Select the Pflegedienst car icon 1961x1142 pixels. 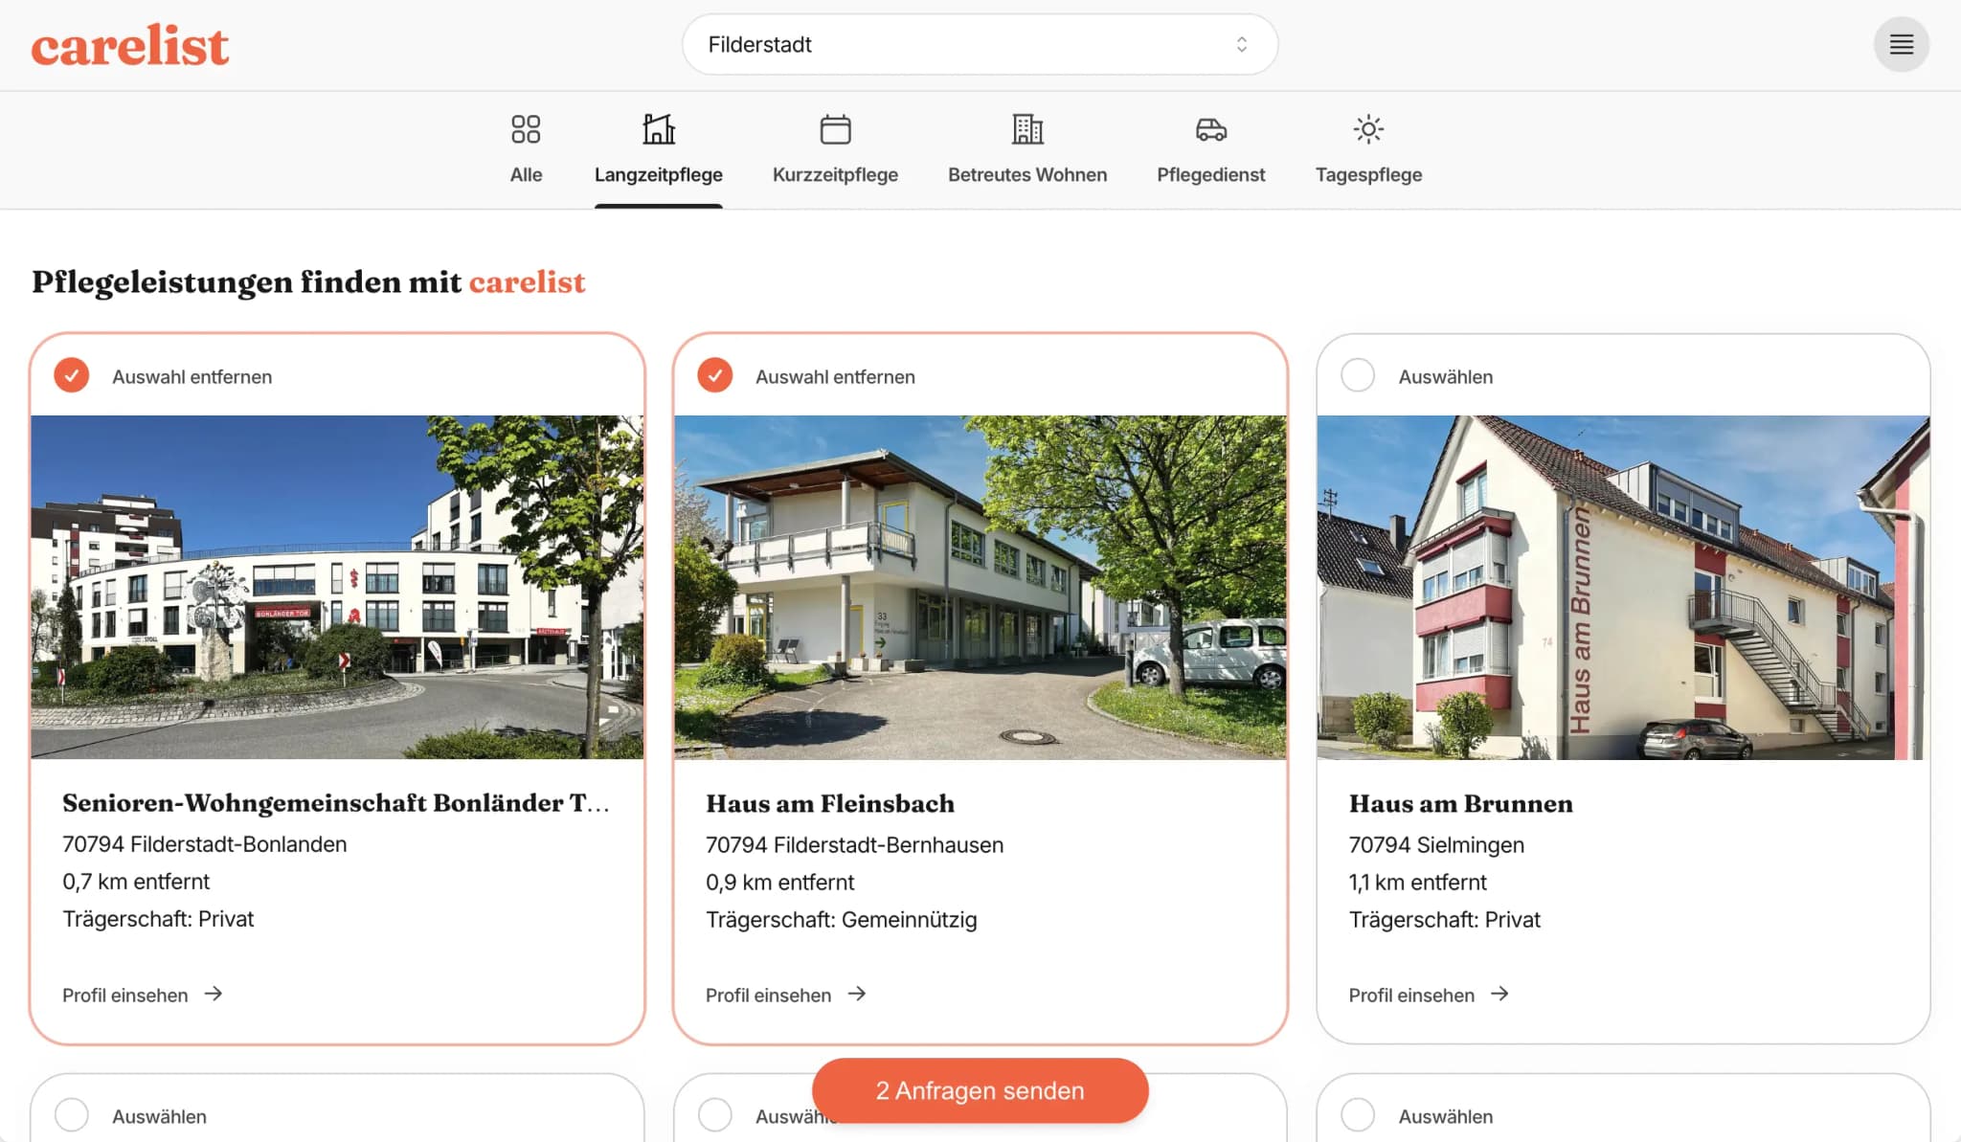(x=1211, y=129)
